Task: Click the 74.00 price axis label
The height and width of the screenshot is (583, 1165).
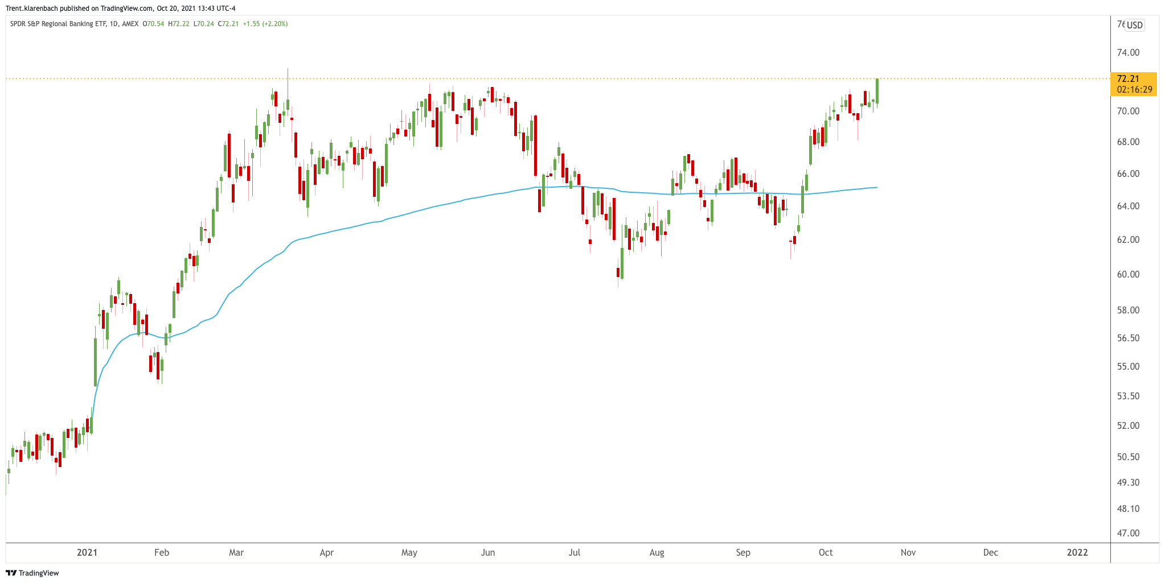Action: click(x=1128, y=52)
